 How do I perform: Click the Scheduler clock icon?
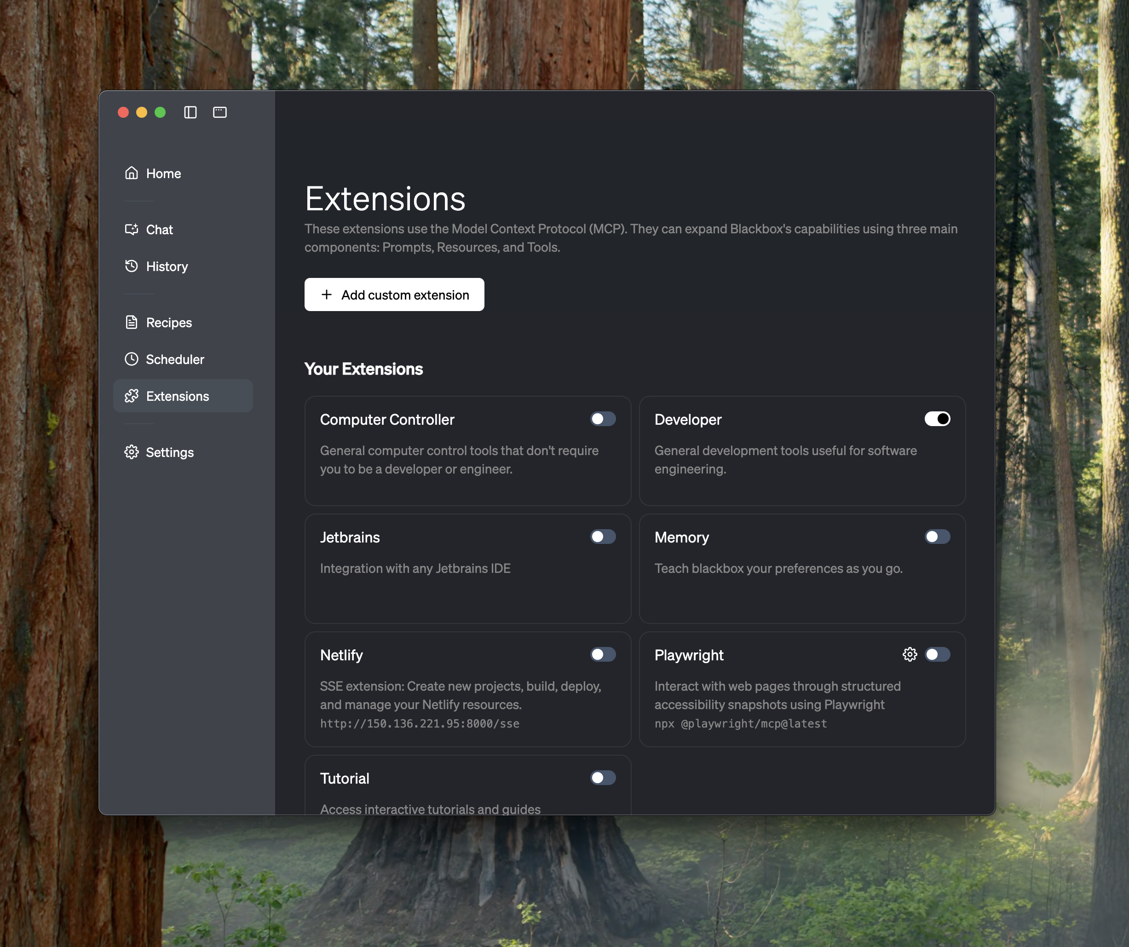coord(131,358)
